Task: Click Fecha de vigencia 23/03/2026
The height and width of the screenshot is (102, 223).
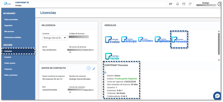Action: coord(122,82)
